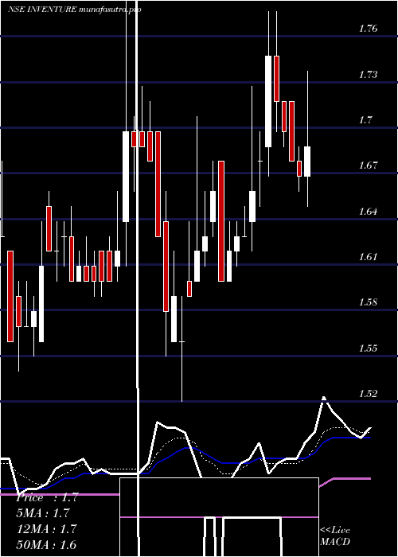Click the 1.52 price axis label
This screenshot has height=557, width=398.
pyautogui.click(x=368, y=393)
